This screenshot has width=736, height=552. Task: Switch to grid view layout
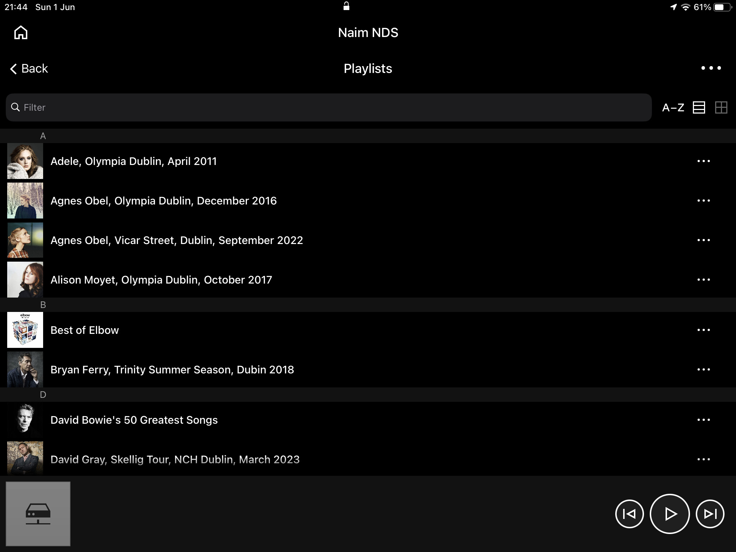[721, 107]
